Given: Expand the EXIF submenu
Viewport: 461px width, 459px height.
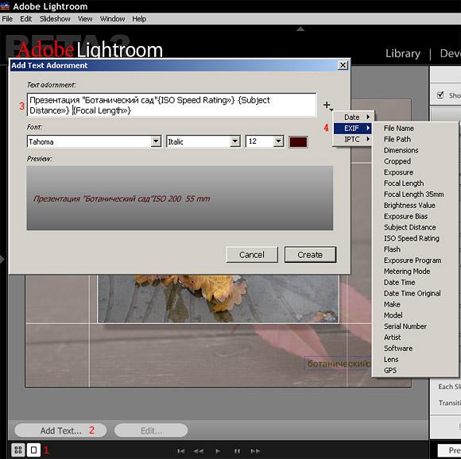Looking at the screenshot, I should coord(353,129).
